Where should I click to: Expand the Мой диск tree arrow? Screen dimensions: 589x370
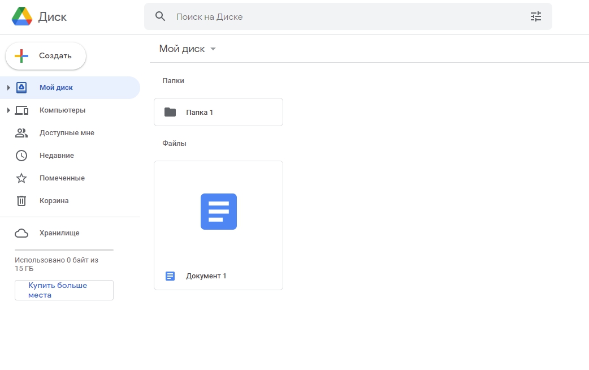click(8, 88)
